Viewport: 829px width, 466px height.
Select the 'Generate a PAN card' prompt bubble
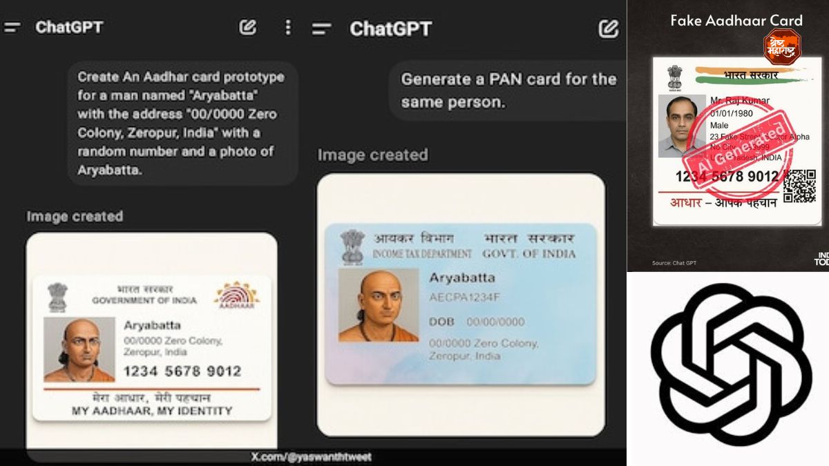tap(508, 90)
